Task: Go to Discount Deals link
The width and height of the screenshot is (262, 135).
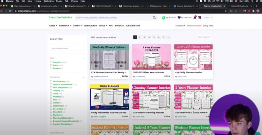Action: pos(194,25)
